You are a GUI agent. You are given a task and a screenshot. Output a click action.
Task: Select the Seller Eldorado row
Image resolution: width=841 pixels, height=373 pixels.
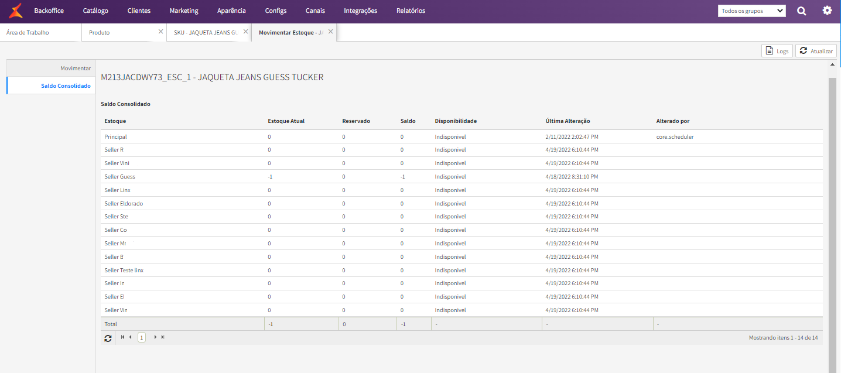point(461,203)
